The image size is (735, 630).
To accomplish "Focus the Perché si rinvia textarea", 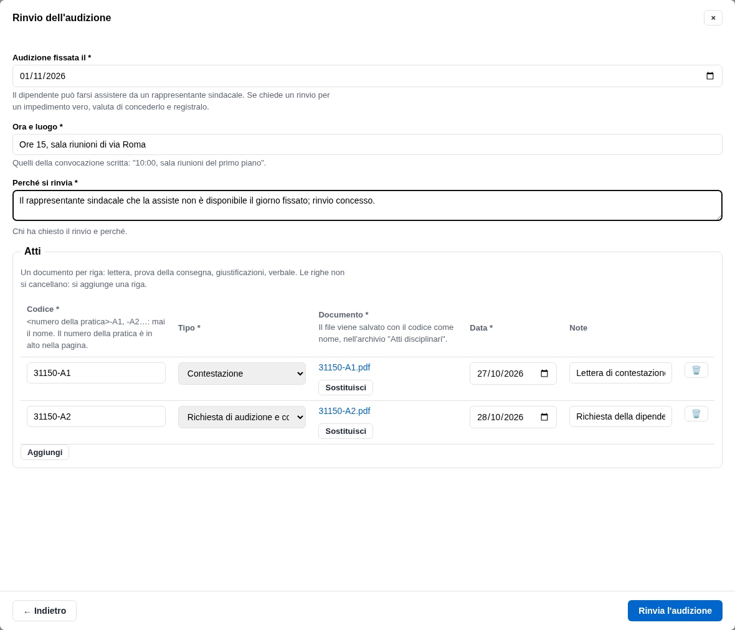I will [367, 205].
